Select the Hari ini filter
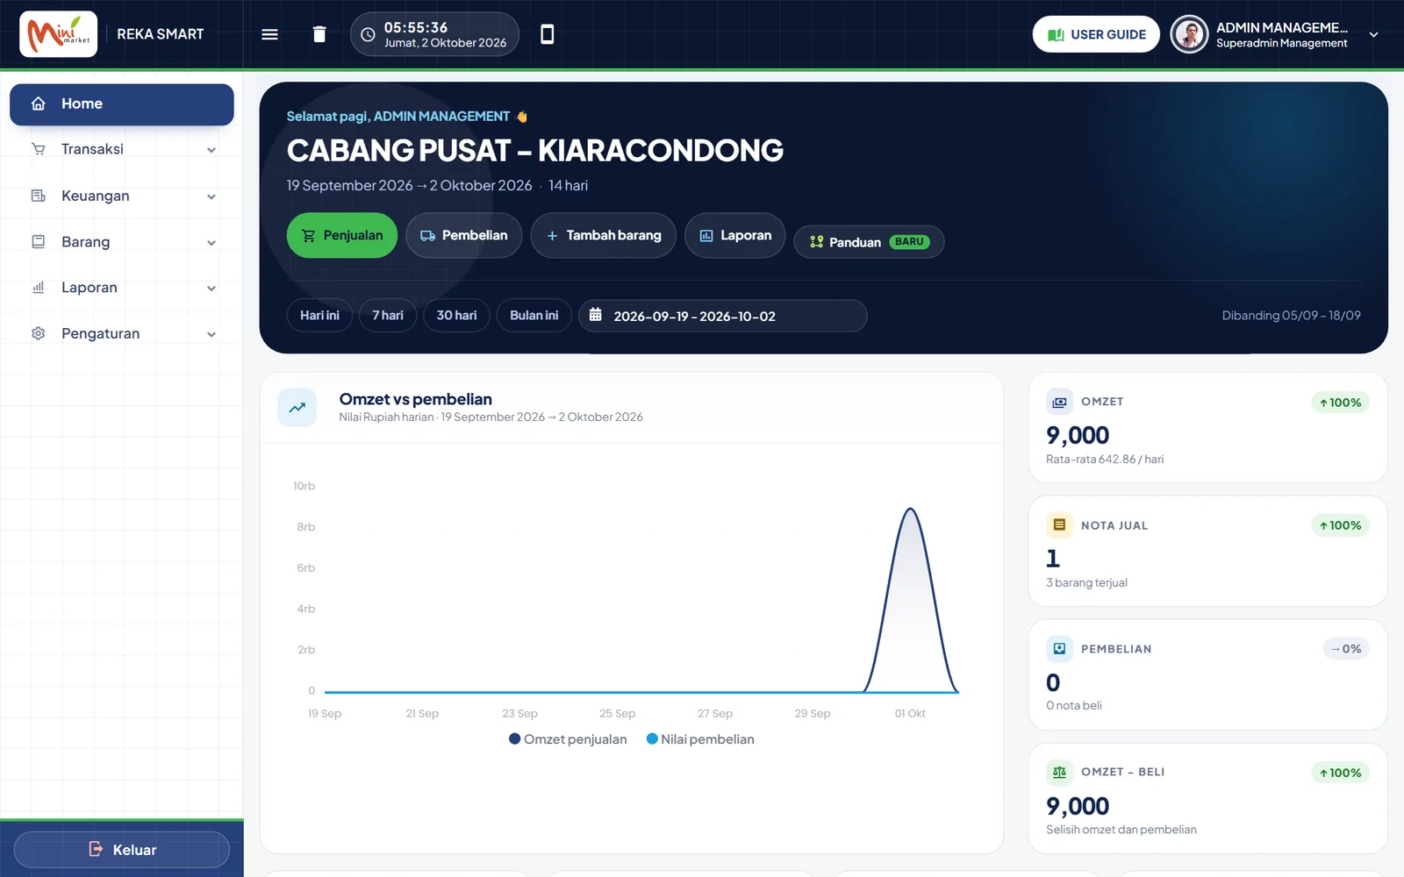 tap(319, 316)
